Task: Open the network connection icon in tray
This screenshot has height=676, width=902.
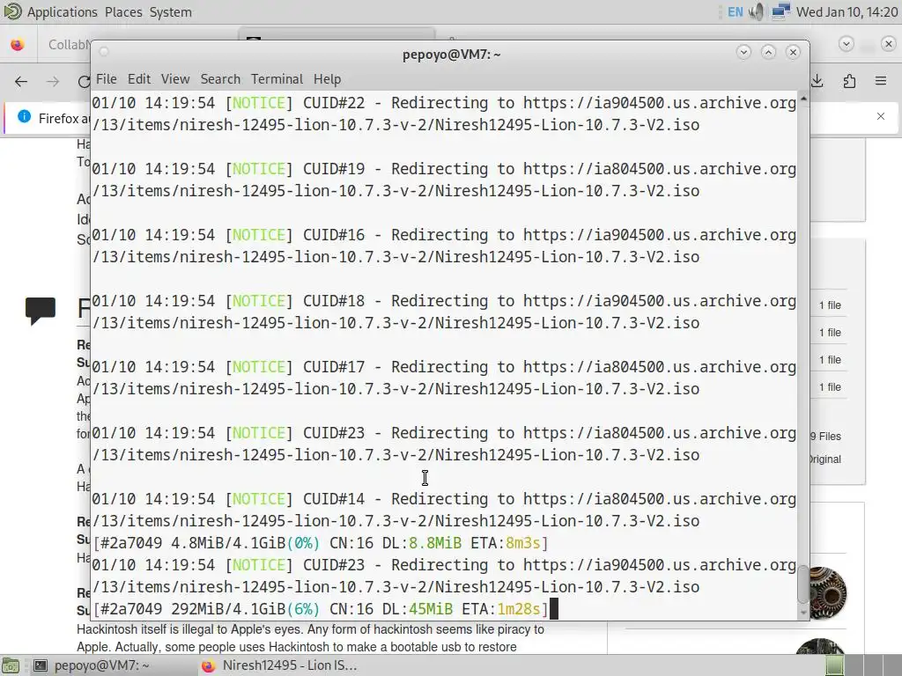Action: coord(780,12)
